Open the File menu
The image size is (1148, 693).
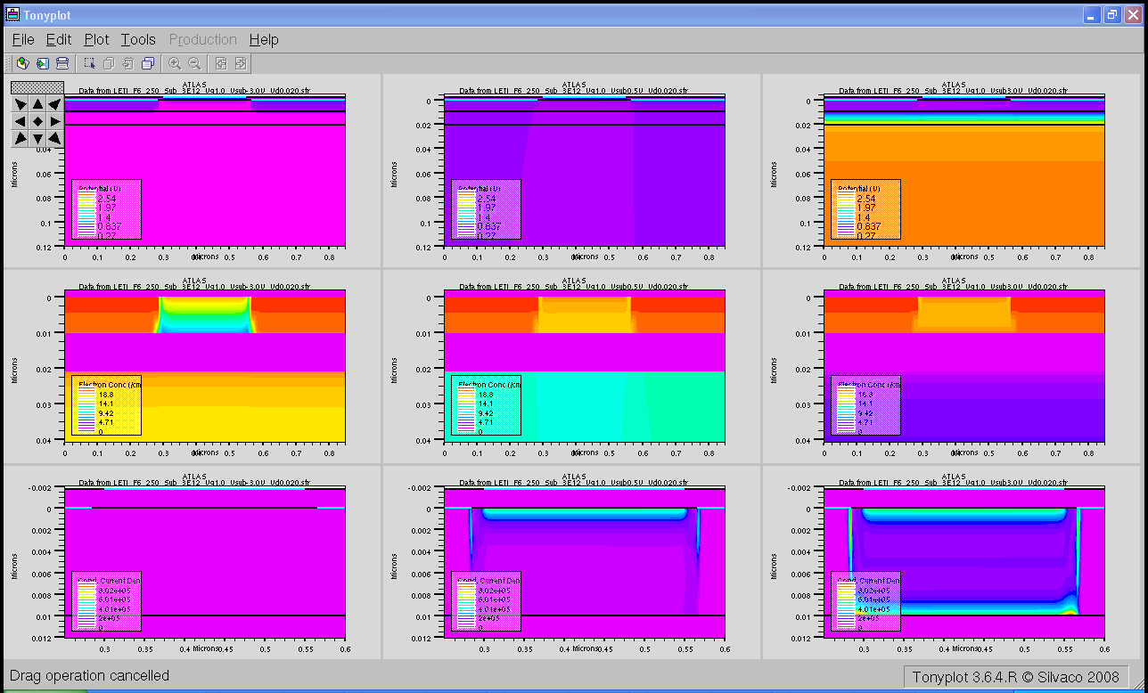click(x=23, y=40)
